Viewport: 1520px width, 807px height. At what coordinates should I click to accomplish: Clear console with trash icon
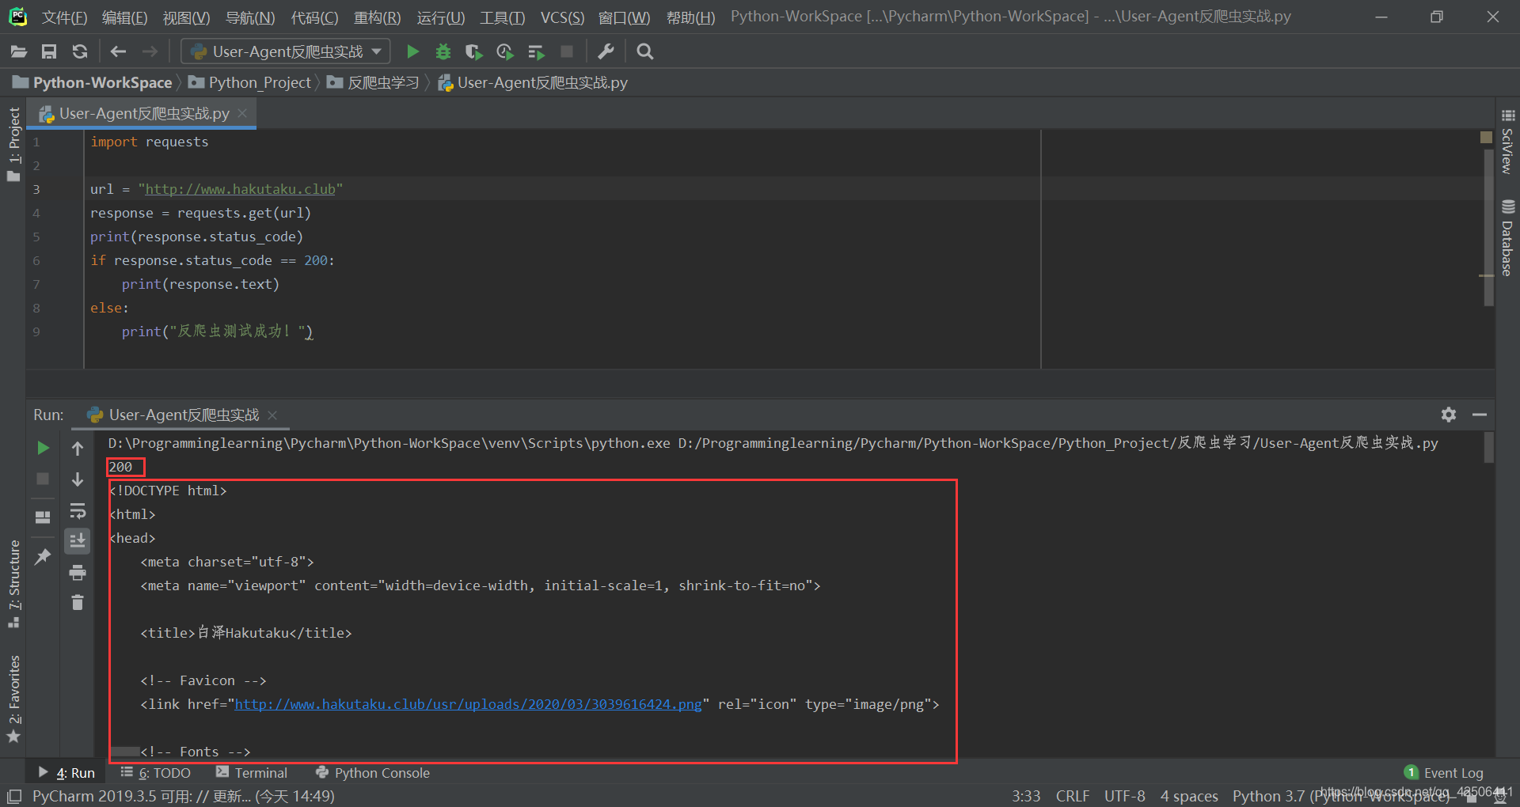(78, 603)
